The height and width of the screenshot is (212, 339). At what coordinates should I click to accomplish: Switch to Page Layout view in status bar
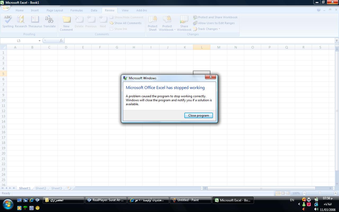[x=283, y=193]
